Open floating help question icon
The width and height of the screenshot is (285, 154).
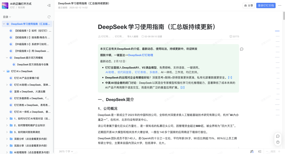coord(278,142)
